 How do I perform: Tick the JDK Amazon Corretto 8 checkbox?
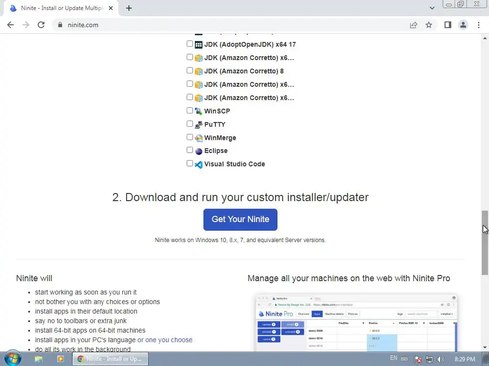[x=190, y=71]
